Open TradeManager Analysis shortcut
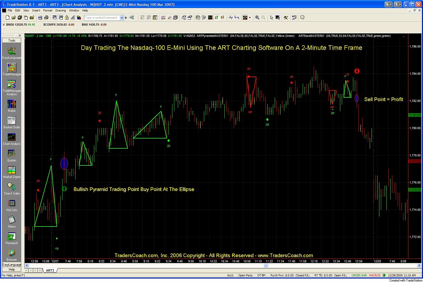Screen dimensions: 423x282 click(12, 88)
